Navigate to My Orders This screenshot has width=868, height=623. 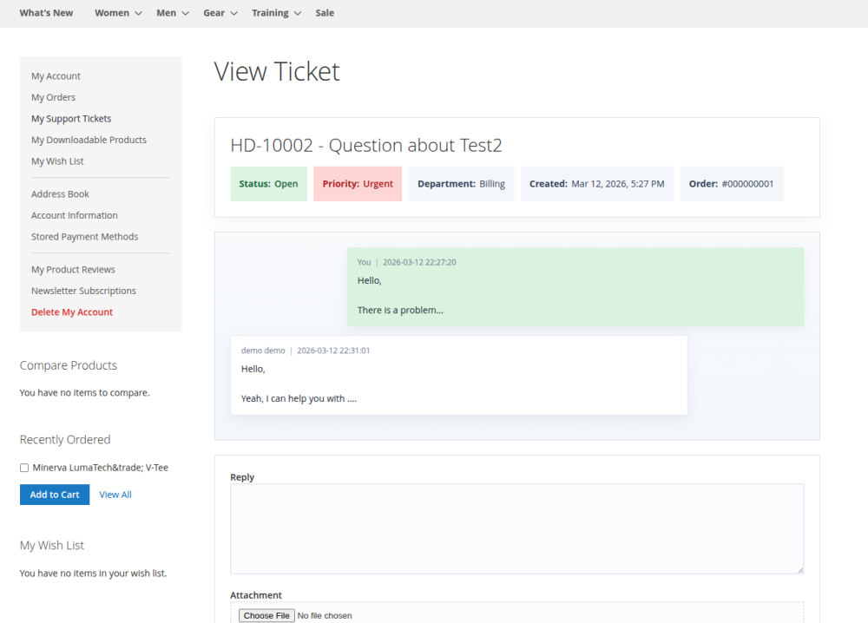(x=53, y=97)
